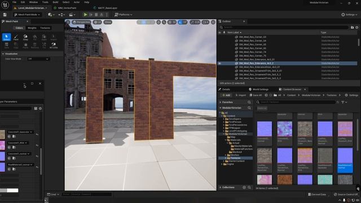Image resolution: width=361 pixels, height=203 pixels.
Task: Choose the Paint brush tool
Action: coord(16,37)
